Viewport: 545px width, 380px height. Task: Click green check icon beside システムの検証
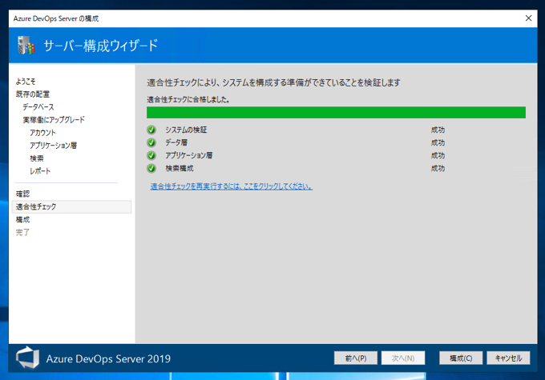pos(151,130)
